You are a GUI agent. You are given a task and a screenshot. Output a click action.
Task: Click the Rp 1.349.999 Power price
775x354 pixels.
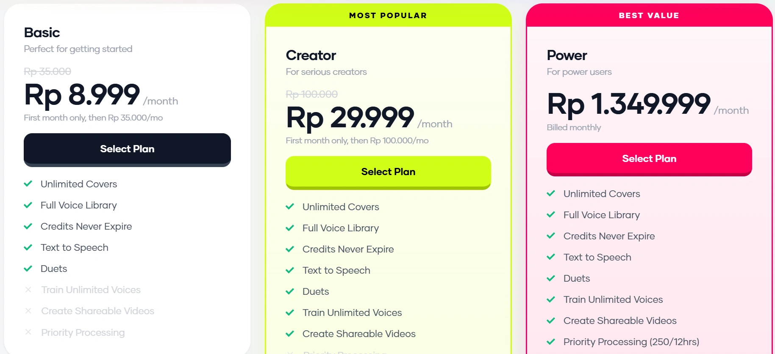[x=629, y=104]
